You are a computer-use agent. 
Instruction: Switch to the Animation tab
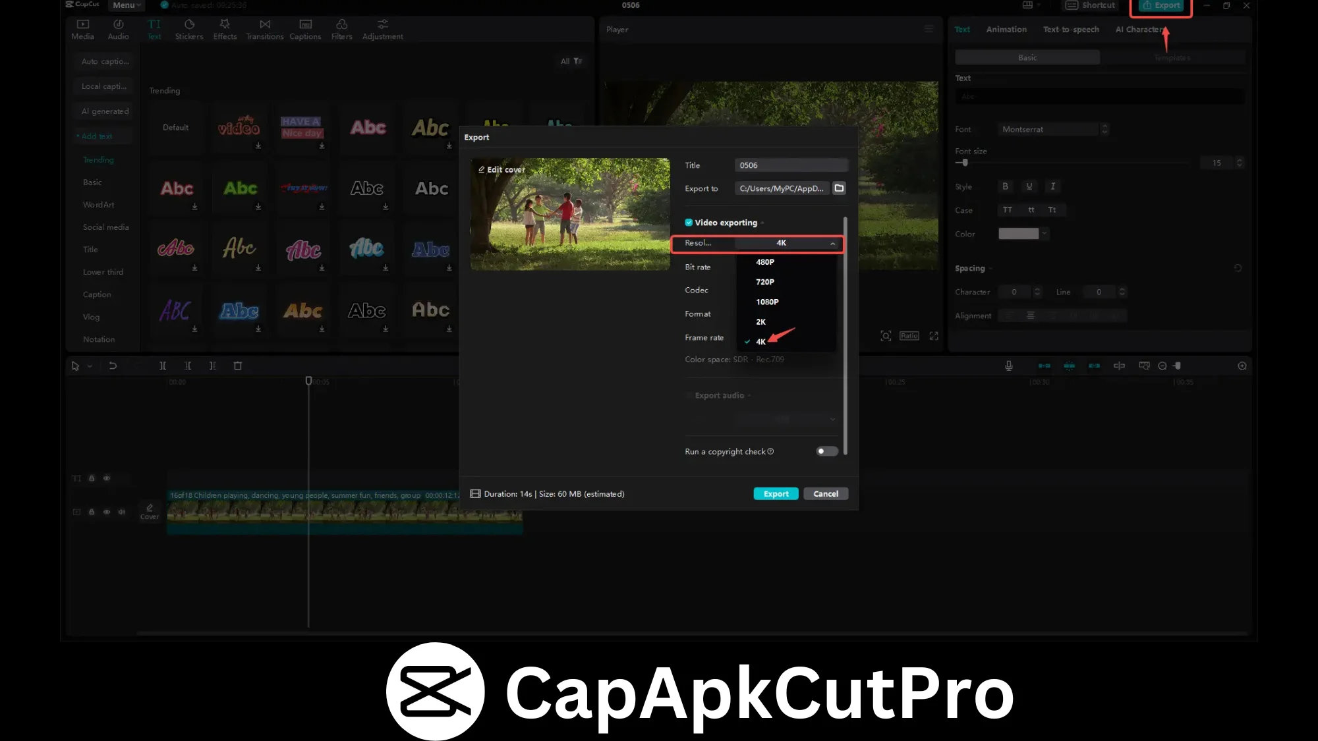tap(1006, 30)
